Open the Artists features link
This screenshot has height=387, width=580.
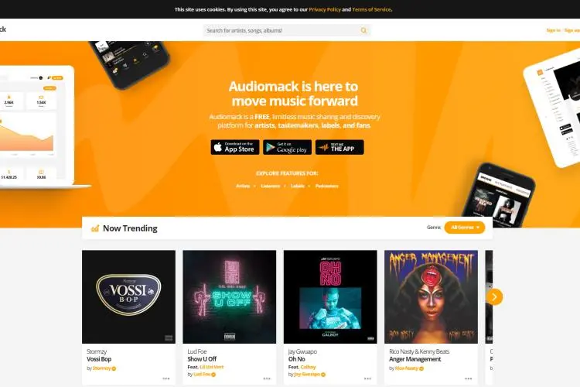[243, 186]
